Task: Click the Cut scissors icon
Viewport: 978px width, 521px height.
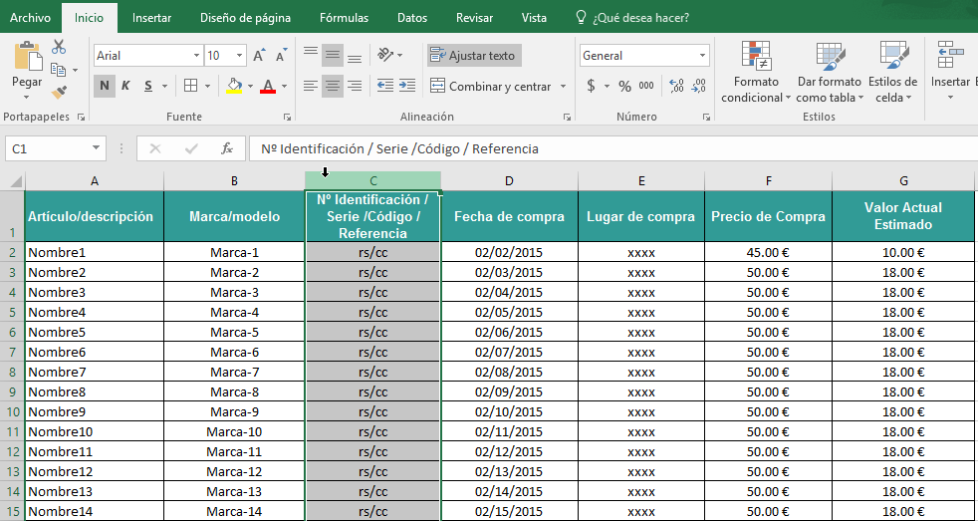Action: 59,47
